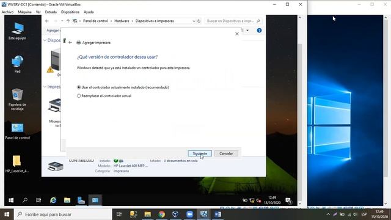This screenshot has height=220, width=391.
Task: Click the guest VM Start button
Action: [11, 200]
